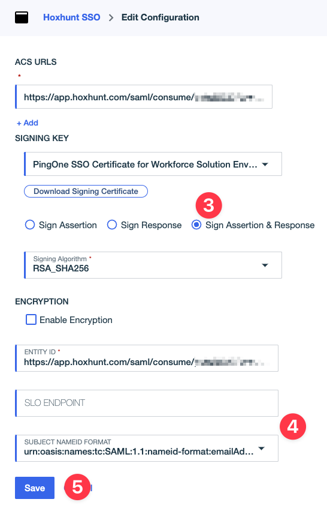Open the Signing Algorithm RSA_SHA256 dropdown
Viewport: 327px width, 511px height.
click(153, 265)
